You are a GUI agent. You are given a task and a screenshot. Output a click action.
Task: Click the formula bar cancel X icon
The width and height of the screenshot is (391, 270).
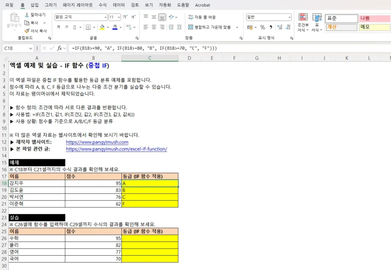point(44,48)
